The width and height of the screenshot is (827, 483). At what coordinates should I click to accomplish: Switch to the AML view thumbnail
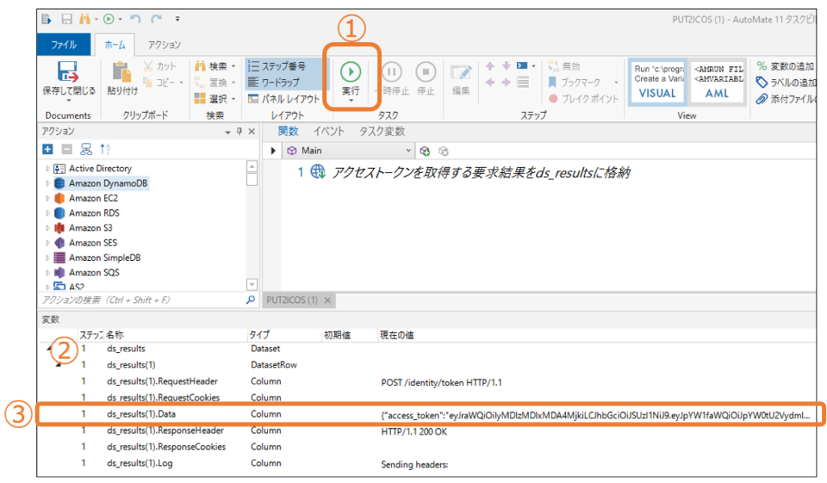click(717, 82)
